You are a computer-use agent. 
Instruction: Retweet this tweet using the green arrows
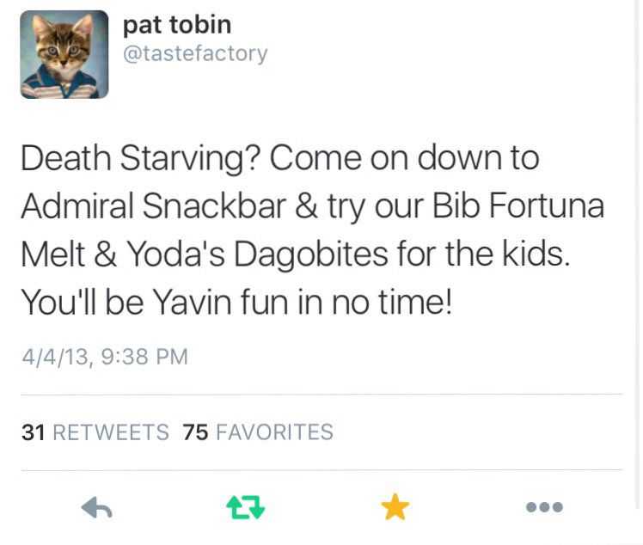tap(246, 508)
